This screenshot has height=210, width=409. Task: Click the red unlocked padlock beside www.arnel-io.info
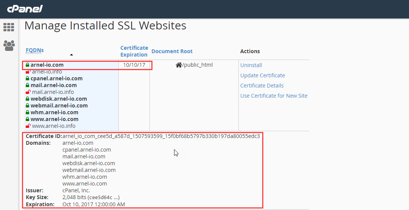[x=28, y=126]
